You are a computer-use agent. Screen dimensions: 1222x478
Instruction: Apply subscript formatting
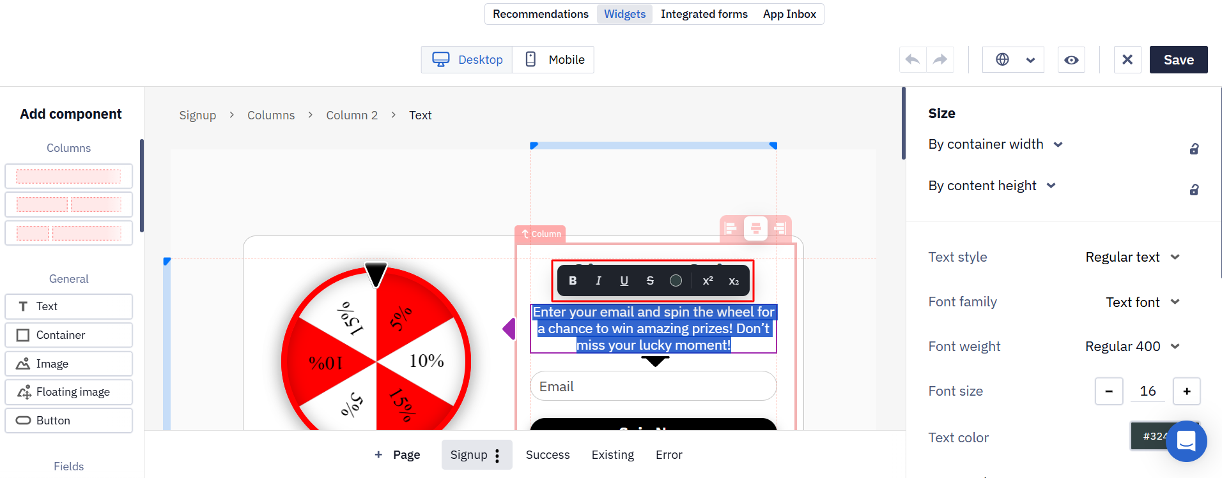734,281
